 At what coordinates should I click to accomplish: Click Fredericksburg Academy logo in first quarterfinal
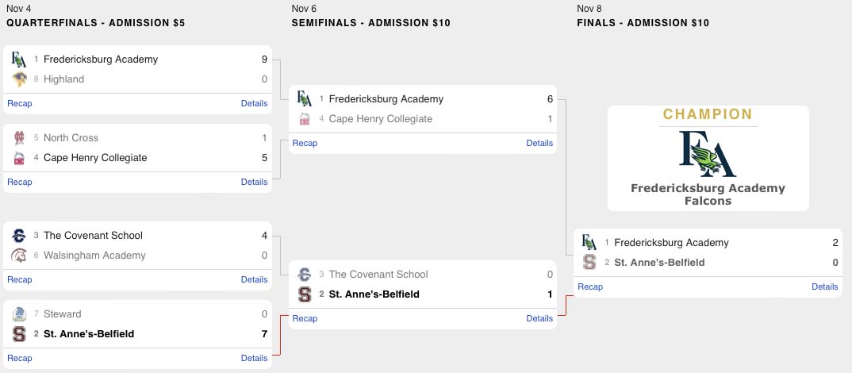pos(19,59)
